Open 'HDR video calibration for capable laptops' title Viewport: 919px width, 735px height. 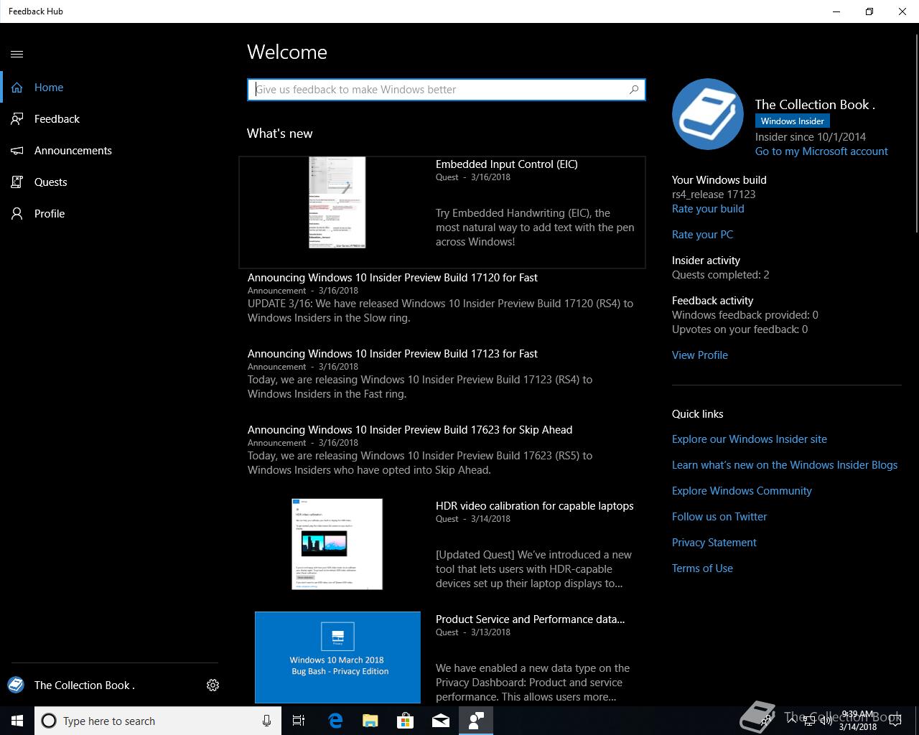(x=535, y=506)
